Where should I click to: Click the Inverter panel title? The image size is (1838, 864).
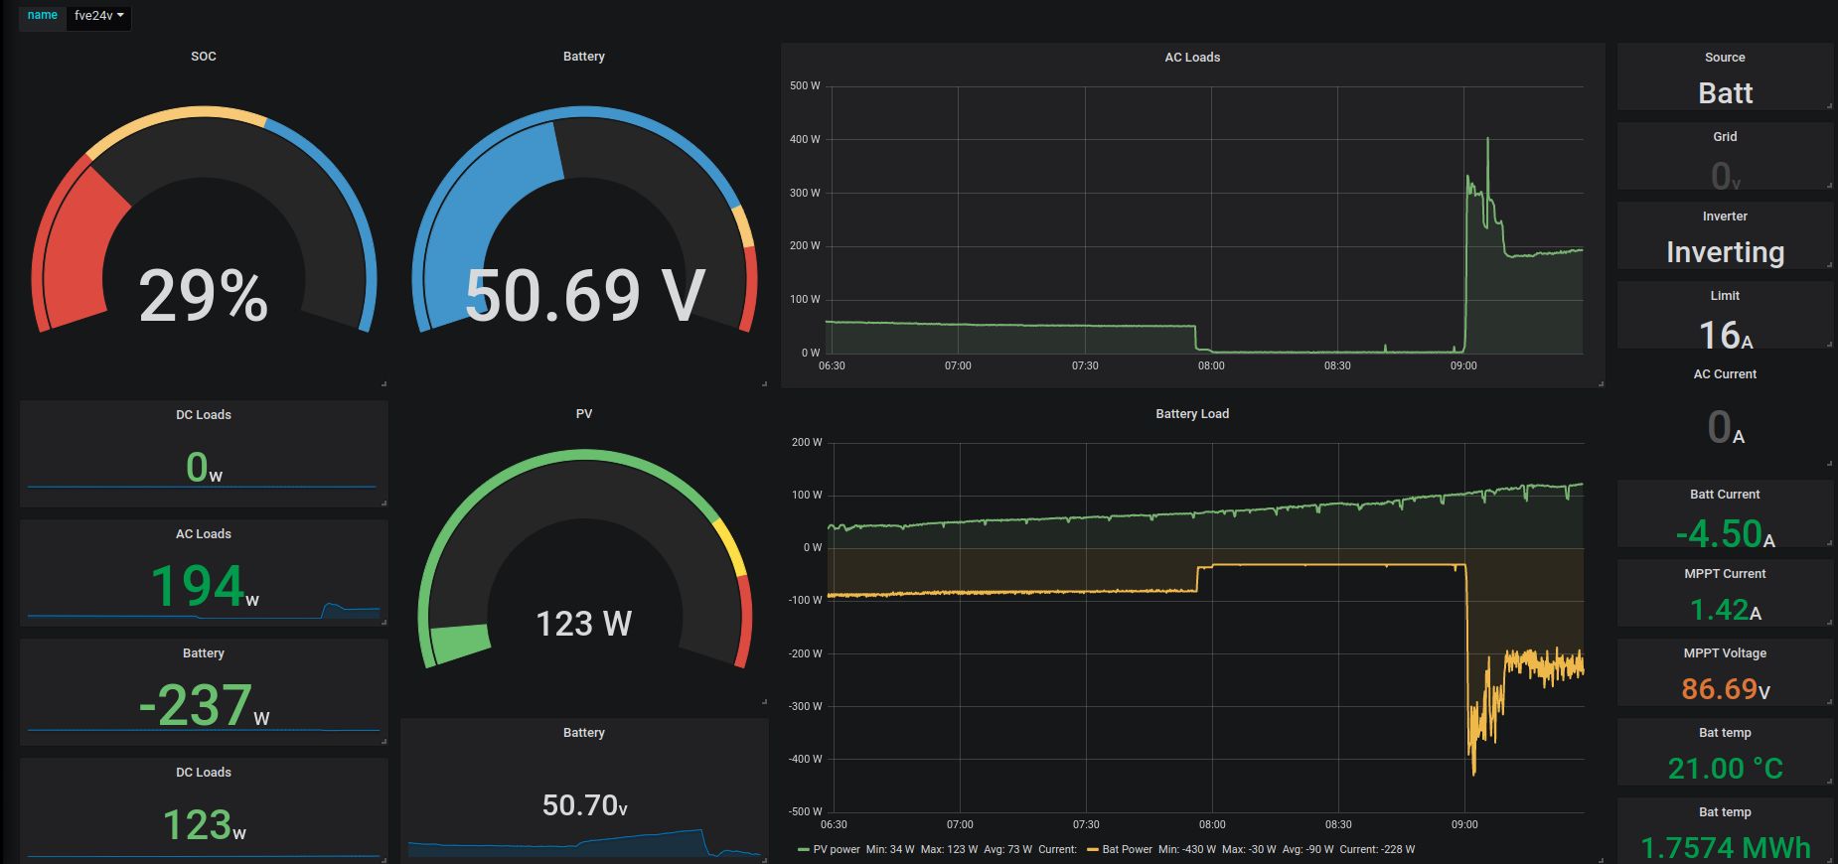pyautogui.click(x=1724, y=216)
